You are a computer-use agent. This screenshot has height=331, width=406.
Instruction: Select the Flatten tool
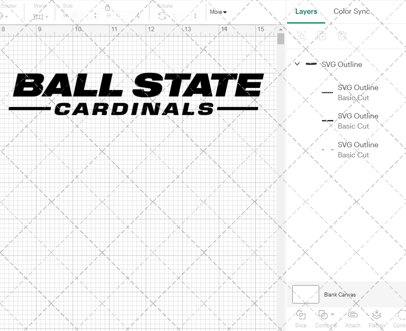376,318
